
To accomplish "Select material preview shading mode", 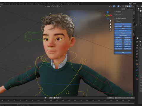I will [x=130, y=6].
